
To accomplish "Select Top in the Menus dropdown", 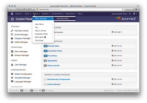I will [x=43, y=28].
